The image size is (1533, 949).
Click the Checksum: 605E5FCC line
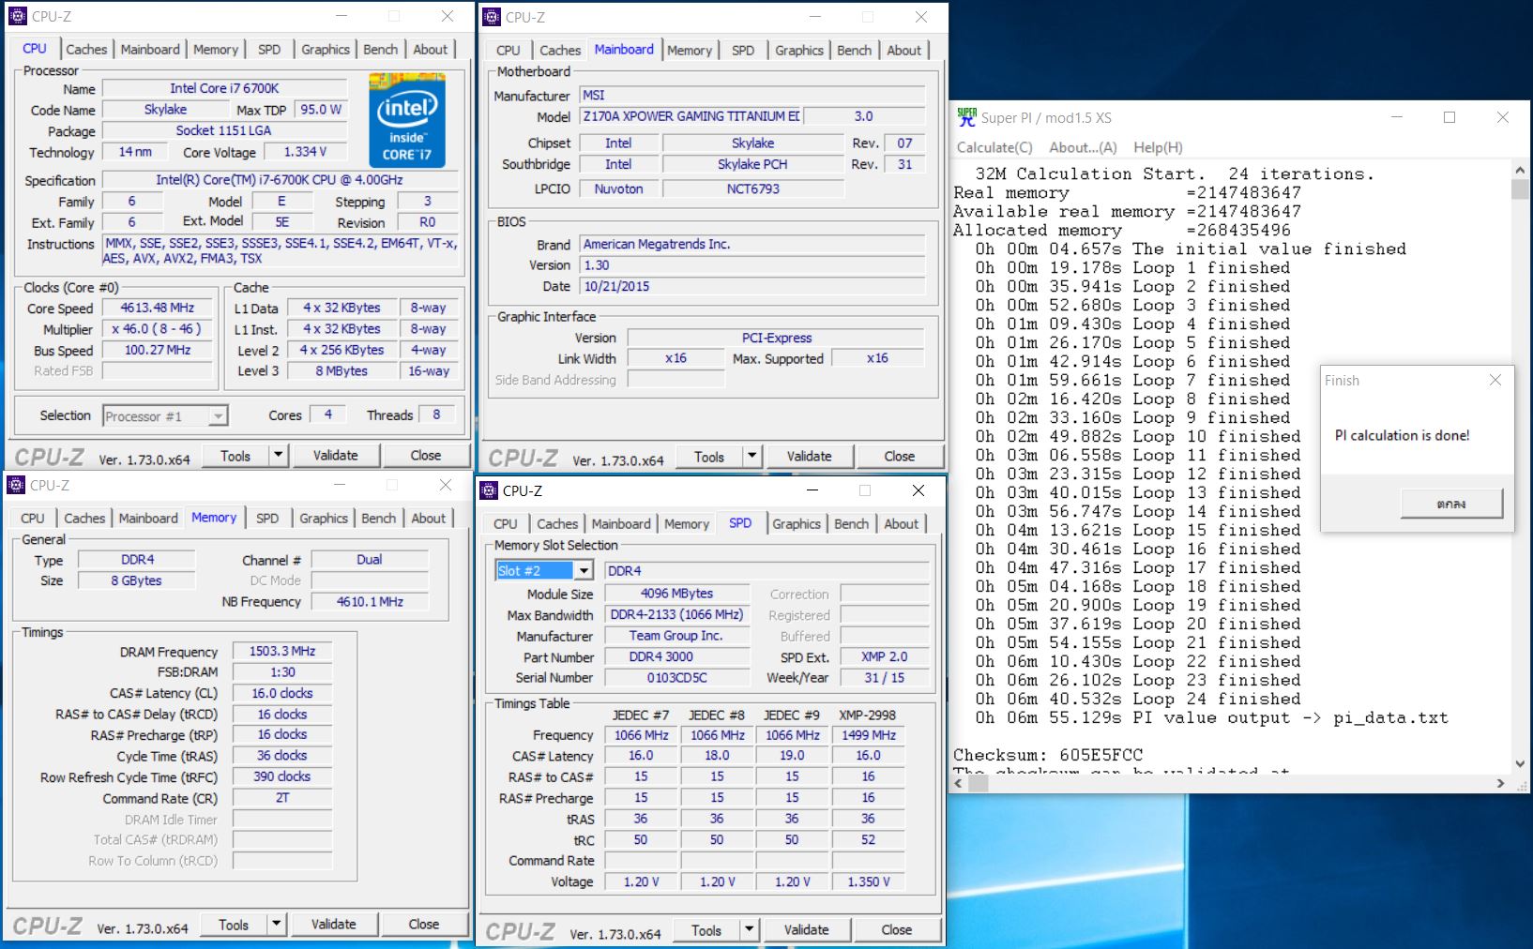[x=1048, y=755]
